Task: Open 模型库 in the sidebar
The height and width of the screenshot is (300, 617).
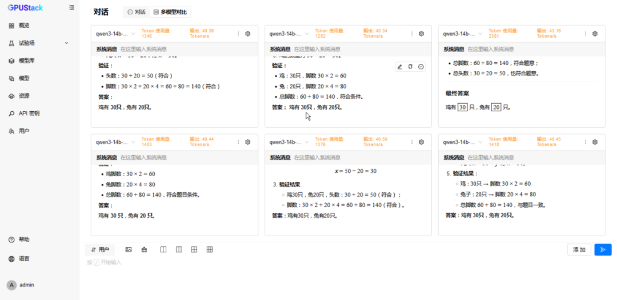Action: pyautogui.click(x=39, y=61)
